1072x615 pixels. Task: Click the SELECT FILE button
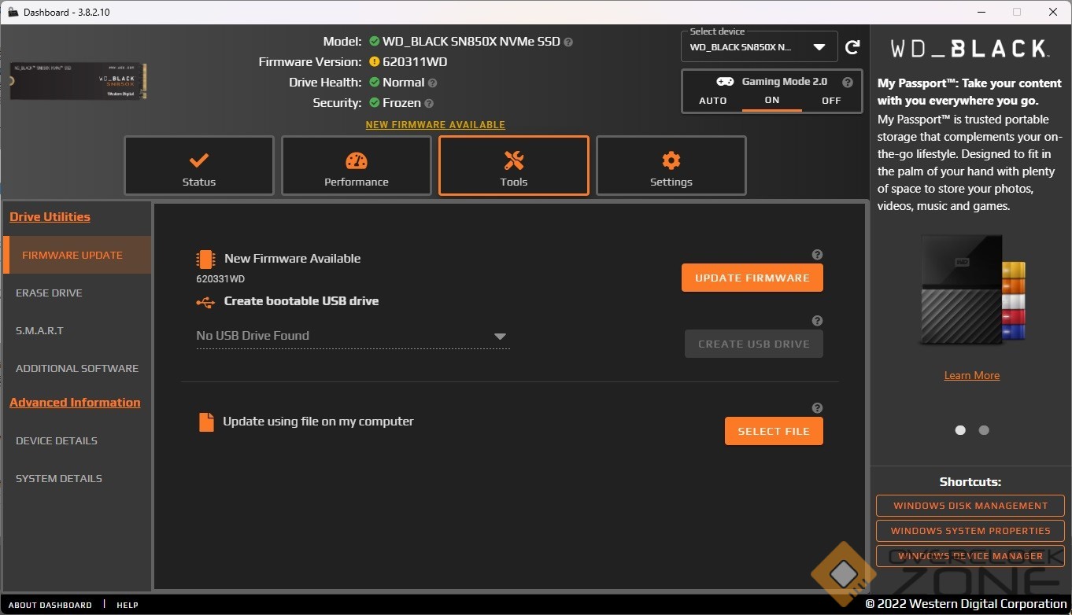coord(774,431)
